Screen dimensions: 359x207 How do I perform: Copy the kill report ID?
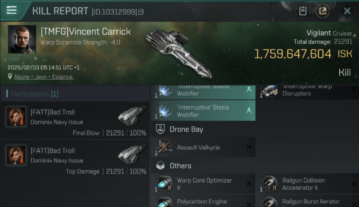[141, 12]
